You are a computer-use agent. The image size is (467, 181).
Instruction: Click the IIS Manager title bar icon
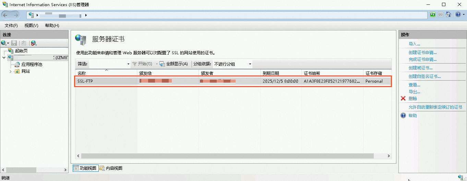tap(5, 4)
